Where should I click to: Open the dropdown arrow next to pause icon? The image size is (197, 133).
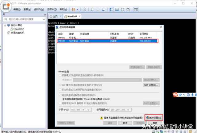tap(77, 10)
